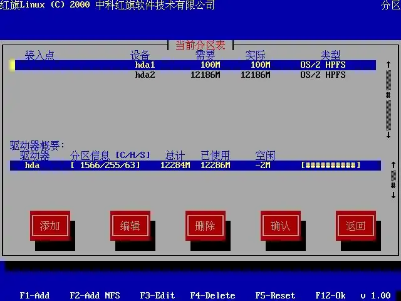The image size is (401, 301).
Task: Click the F4-Delete shortcut hint
Action: tap(213, 295)
